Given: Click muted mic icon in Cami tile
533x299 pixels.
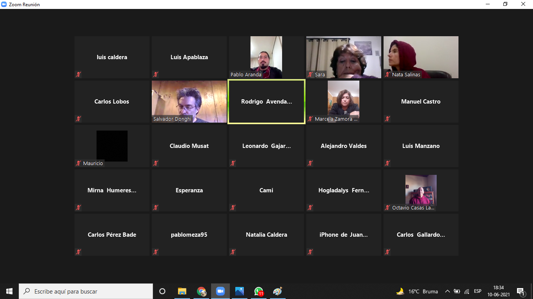Looking at the screenshot, I should pyautogui.click(x=233, y=208).
